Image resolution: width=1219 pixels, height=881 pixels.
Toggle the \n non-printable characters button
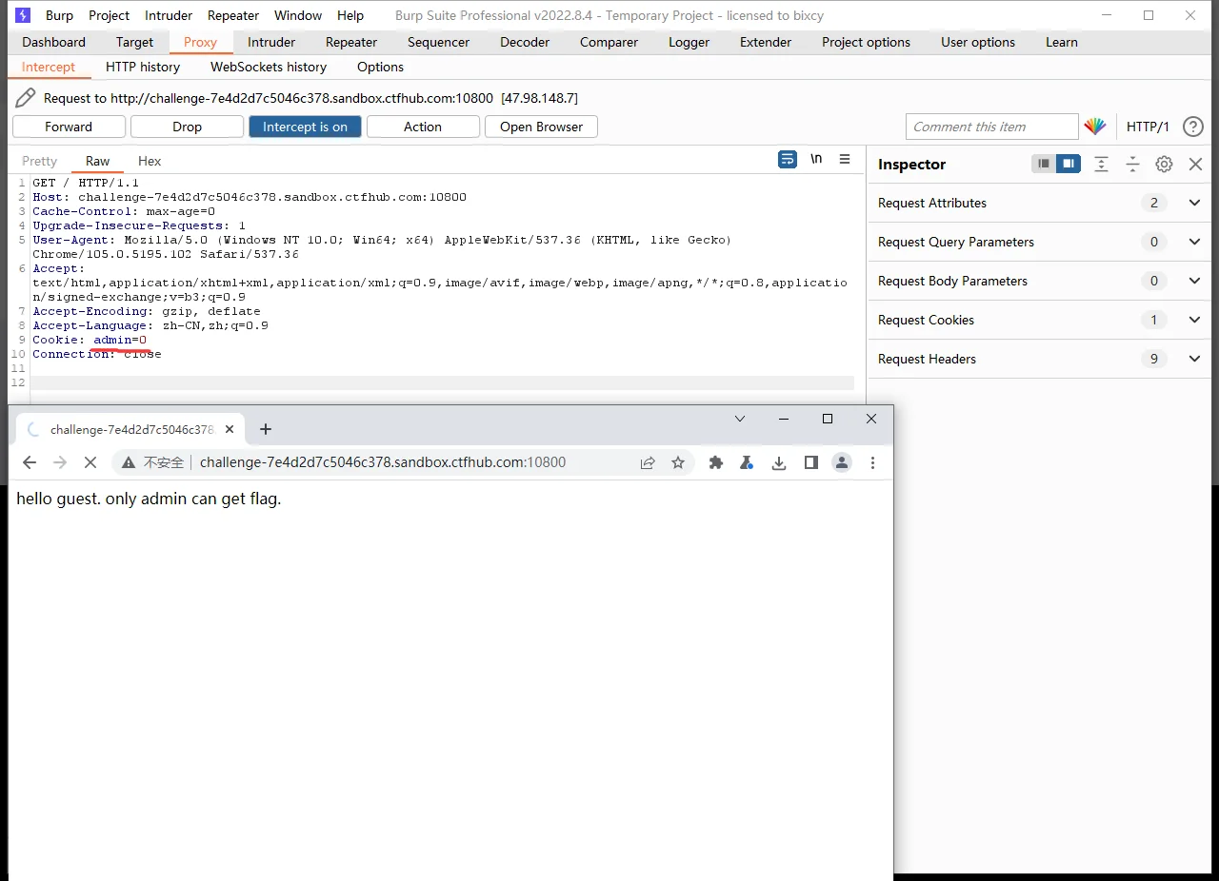tap(816, 160)
